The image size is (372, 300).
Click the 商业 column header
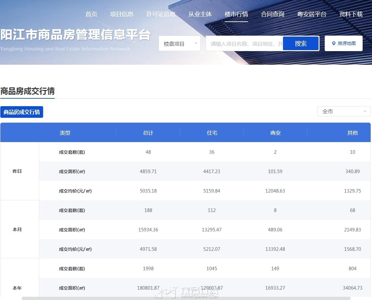tap(276, 133)
